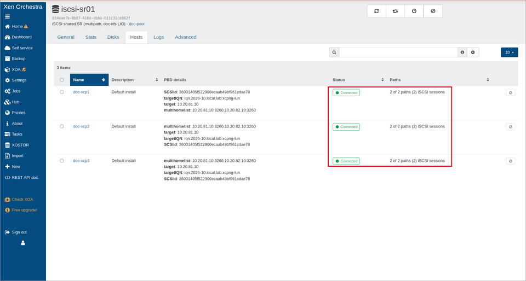Open the New menu entry
The image size is (526, 281).
click(13, 167)
